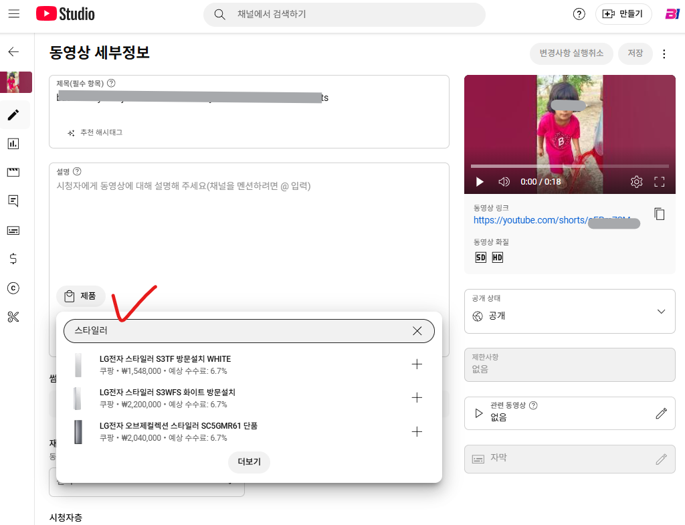Open the hamburger navigation menu
The image size is (685, 525).
[x=14, y=14]
